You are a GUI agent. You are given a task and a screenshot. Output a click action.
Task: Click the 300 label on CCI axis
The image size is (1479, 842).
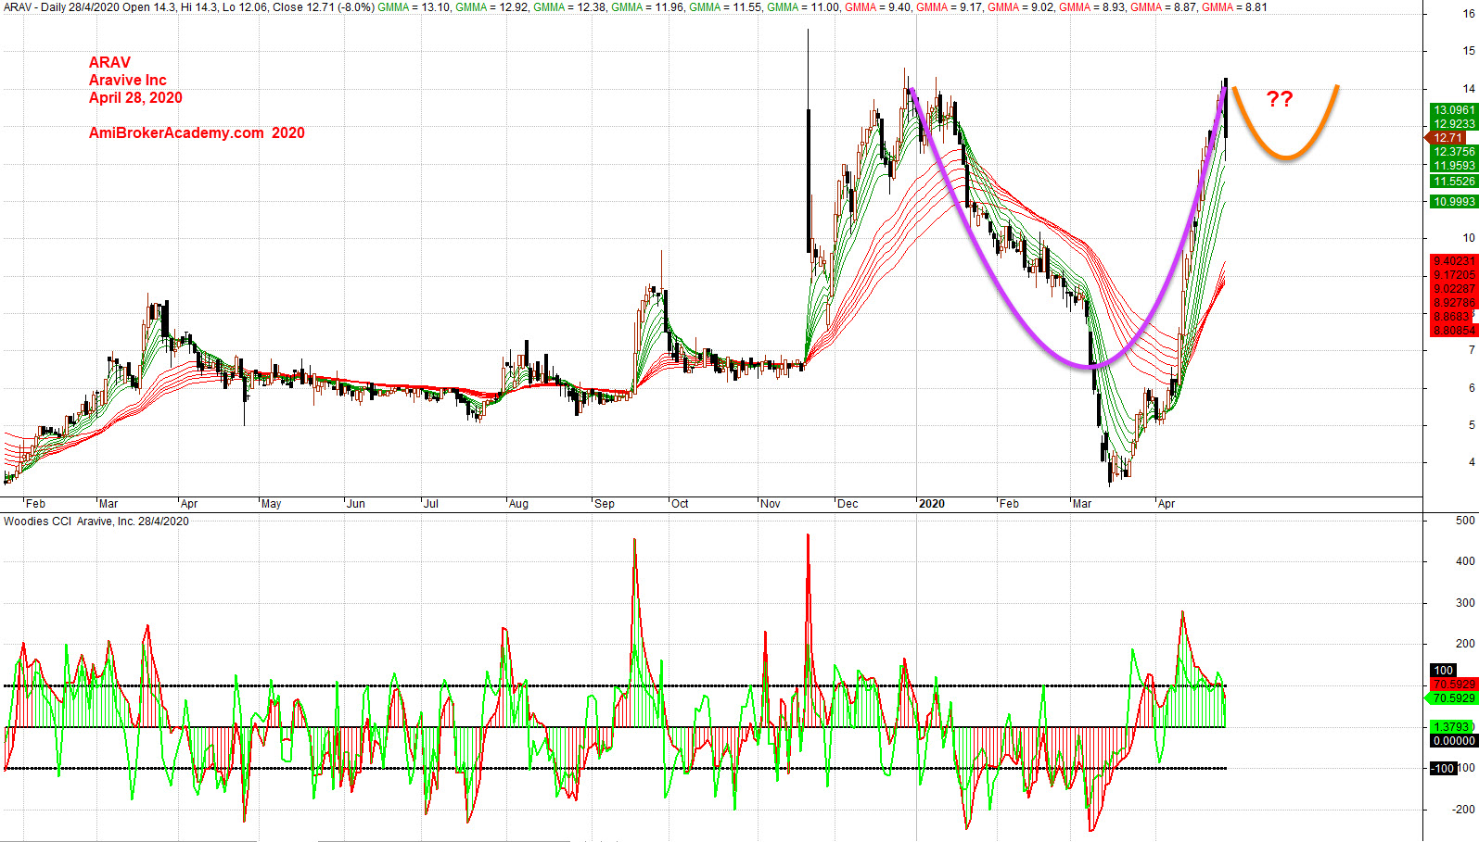click(x=1465, y=603)
